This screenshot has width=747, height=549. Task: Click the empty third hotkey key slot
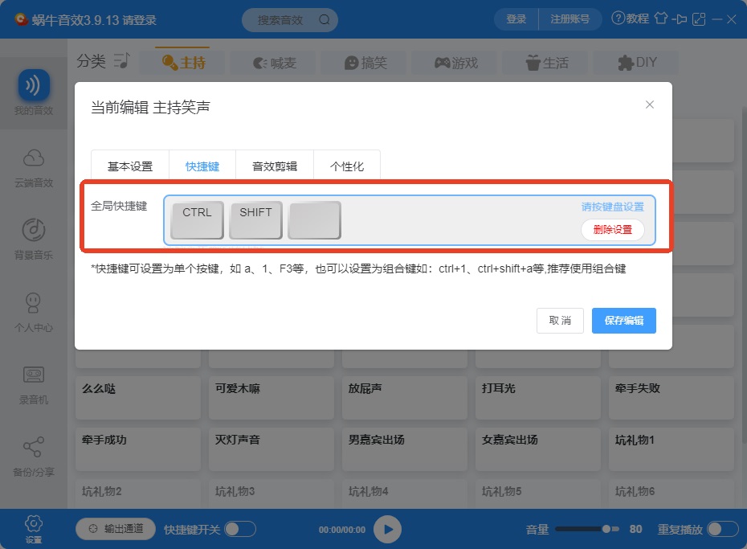click(x=314, y=219)
